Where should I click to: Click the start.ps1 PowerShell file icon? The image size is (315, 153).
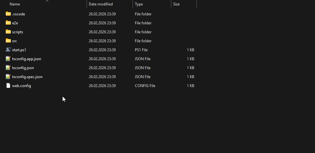click(8, 50)
